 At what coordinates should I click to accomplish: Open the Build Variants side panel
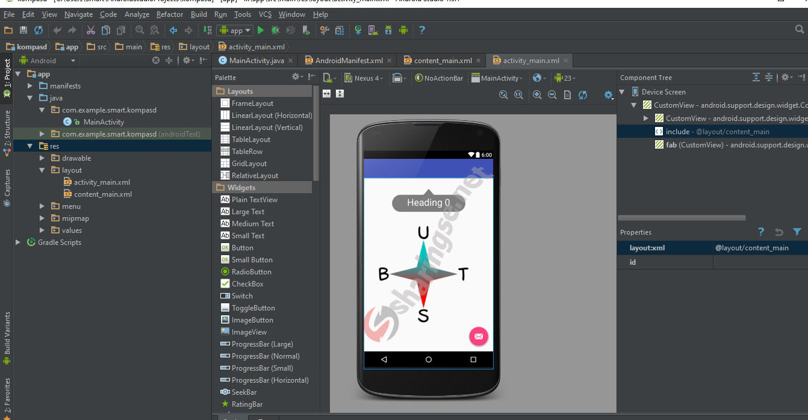(x=7, y=339)
